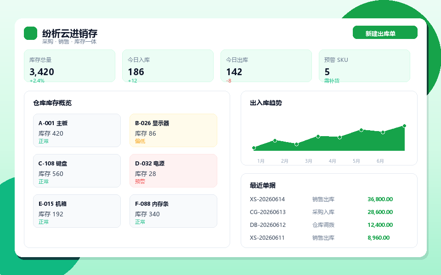Select the E-015 机箱 inventory card
The width and height of the screenshot is (441, 275).
coord(77,211)
